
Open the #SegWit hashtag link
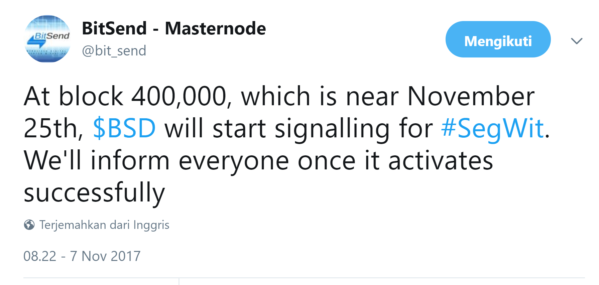click(492, 129)
